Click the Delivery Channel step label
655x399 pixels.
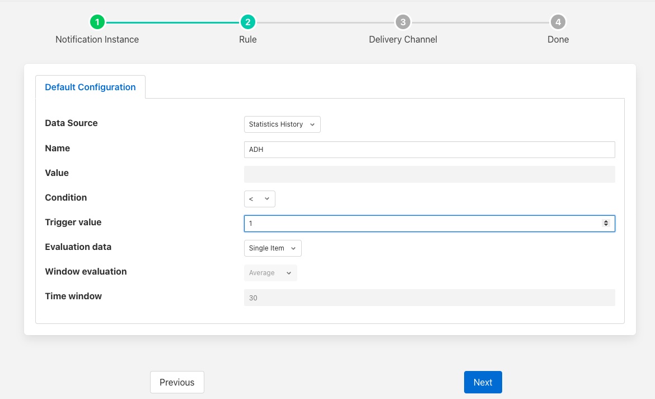point(403,40)
